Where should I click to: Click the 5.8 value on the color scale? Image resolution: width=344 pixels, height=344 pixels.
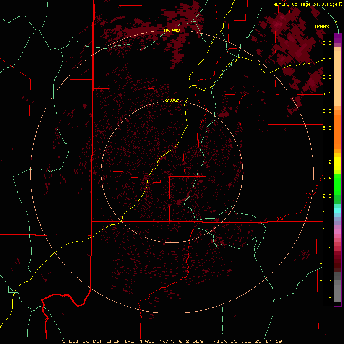(327, 128)
